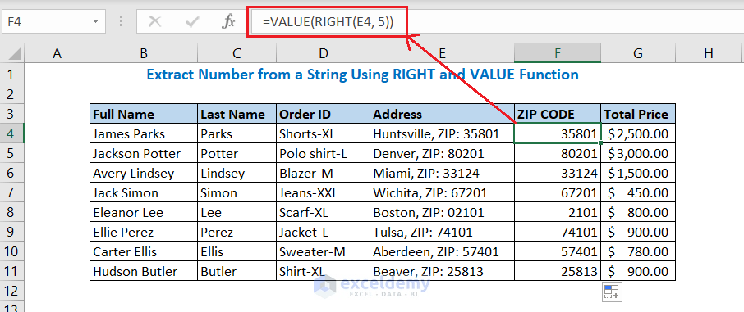Viewport: 744px width, 312px height.
Task: Click the ZIP CODE header cell
Action: coord(558,114)
